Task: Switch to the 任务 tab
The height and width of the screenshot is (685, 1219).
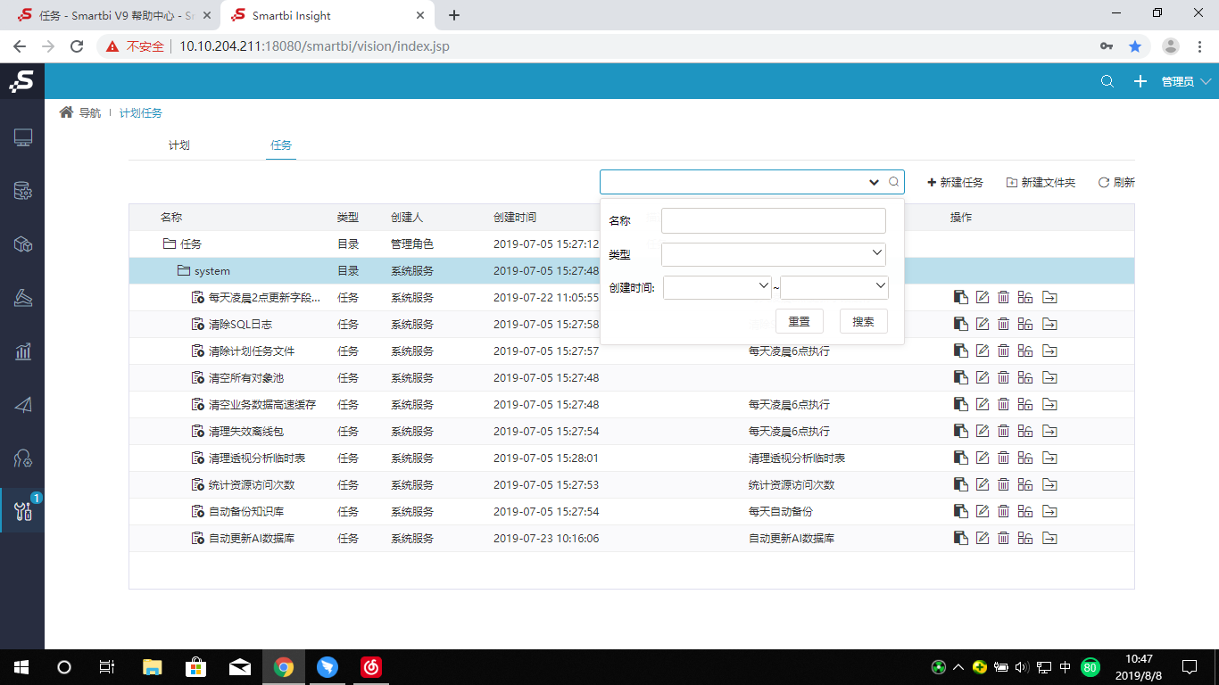Action: point(281,144)
